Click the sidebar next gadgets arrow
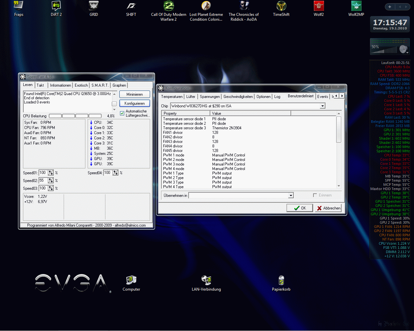This screenshot has height=331, width=414. pyautogui.click(x=406, y=7)
